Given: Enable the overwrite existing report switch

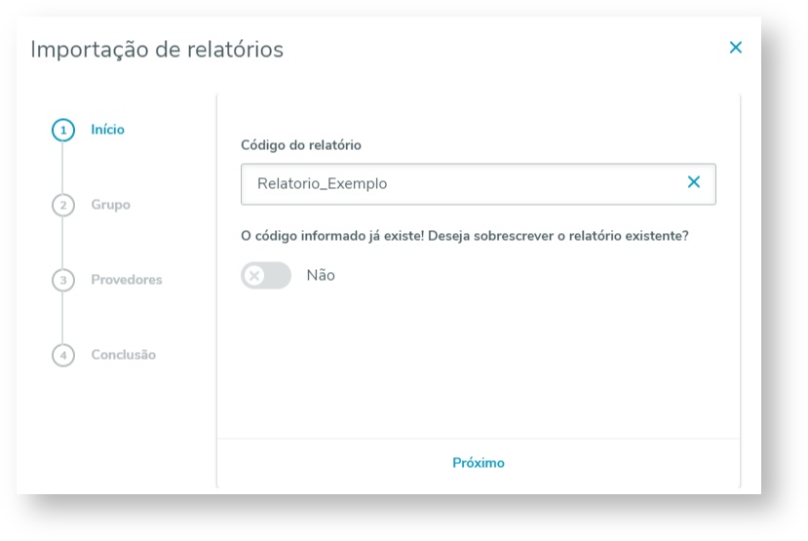Looking at the screenshot, I should tap(266, 276).
